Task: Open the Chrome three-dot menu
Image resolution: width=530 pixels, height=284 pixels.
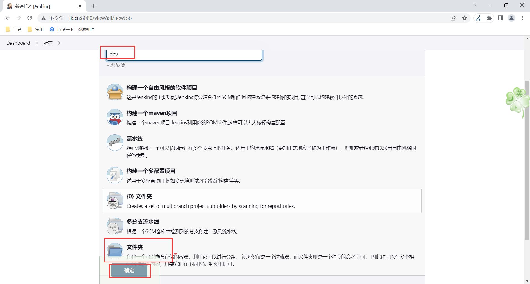Action: 522,18
